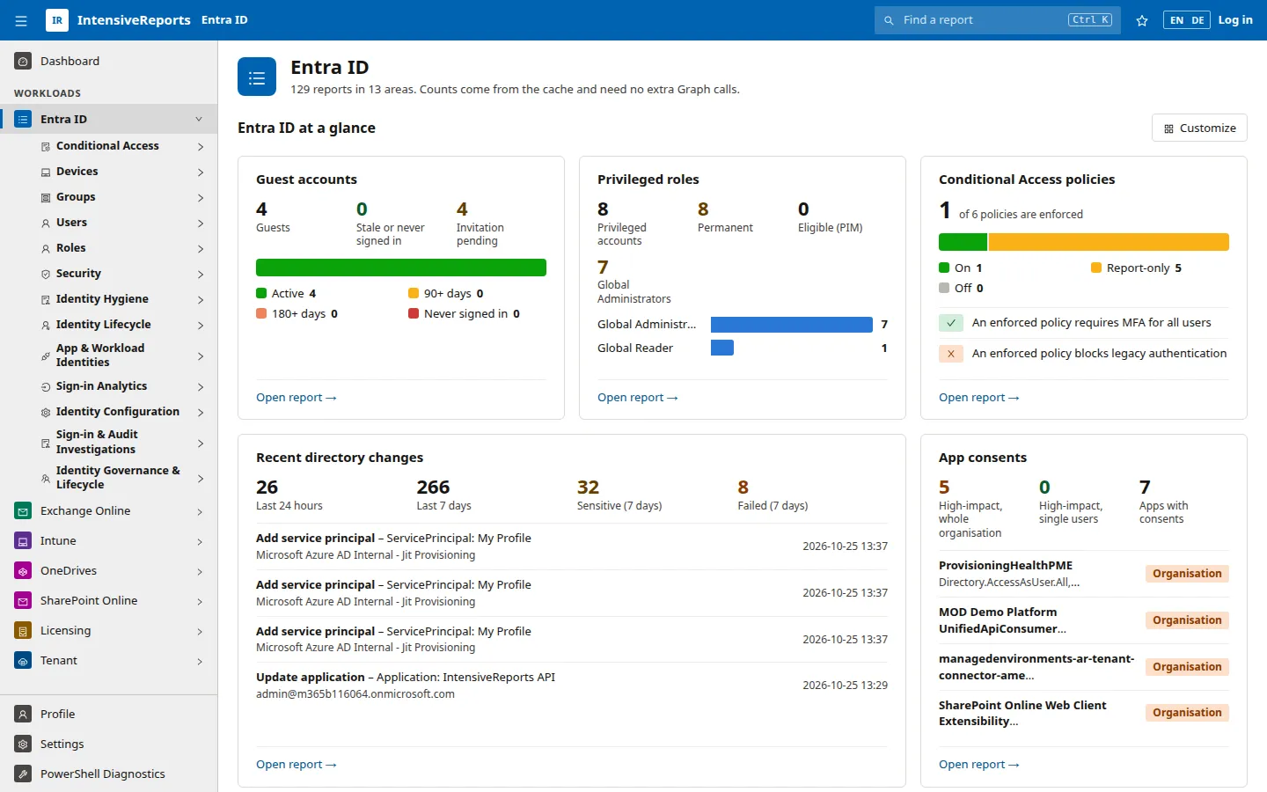1267x792 pixels.
Task: Open the Settings gear icon
Action: click(x=23, y=744)
